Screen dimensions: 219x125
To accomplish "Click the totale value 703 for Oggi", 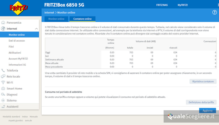I will pyautogui.click(x=131, y=52).
